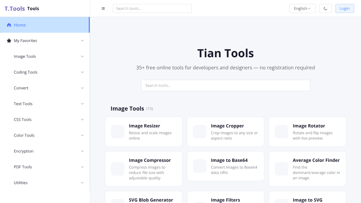Screen dimensions: 361x203
Task: Open the SVG Blob Generator title
Action: pos(151,200)
